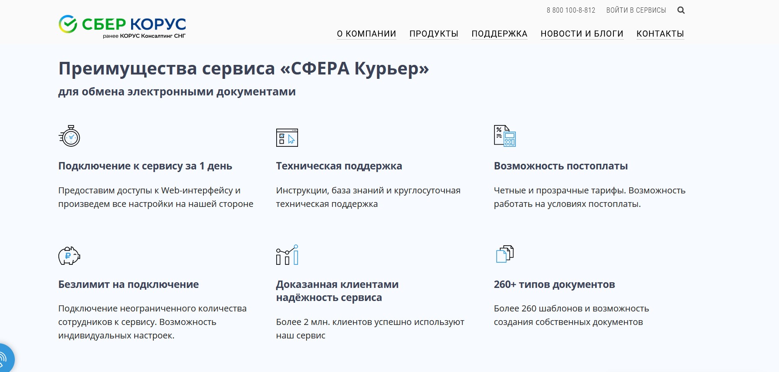The height and width of the screenshot is (372, 779).
Task: Click heading Подключение к сервису за 1 день
Action: point(145,166)
